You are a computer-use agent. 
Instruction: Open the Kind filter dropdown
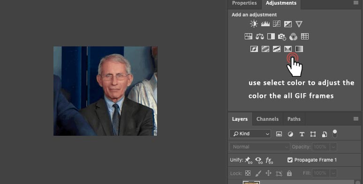coord(250,134)
